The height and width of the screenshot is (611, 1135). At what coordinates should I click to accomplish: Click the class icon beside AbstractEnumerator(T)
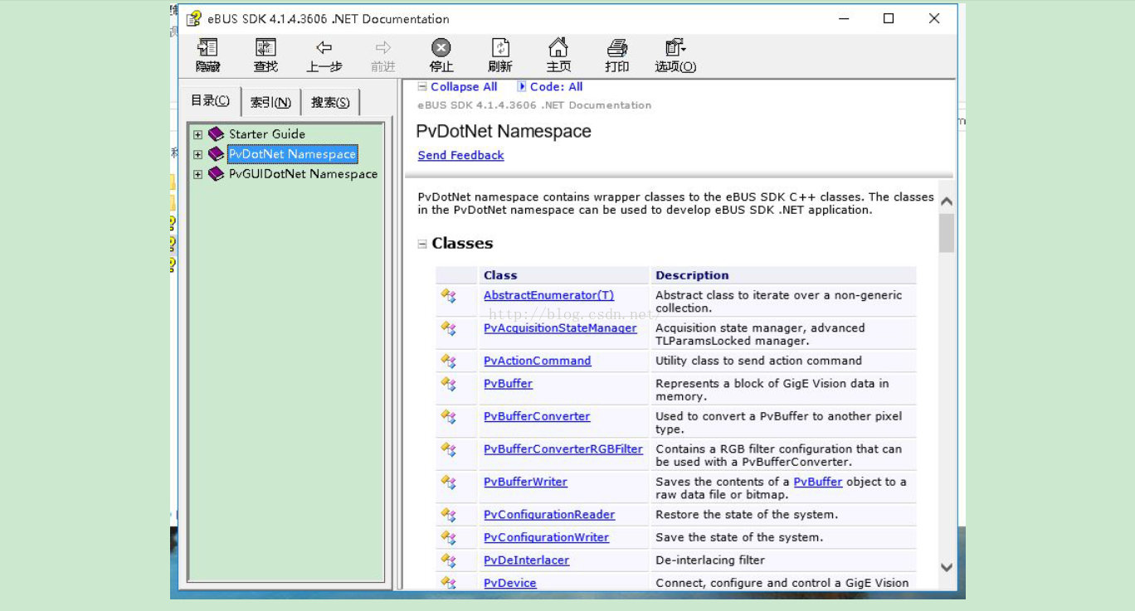[x=449, y=296]
